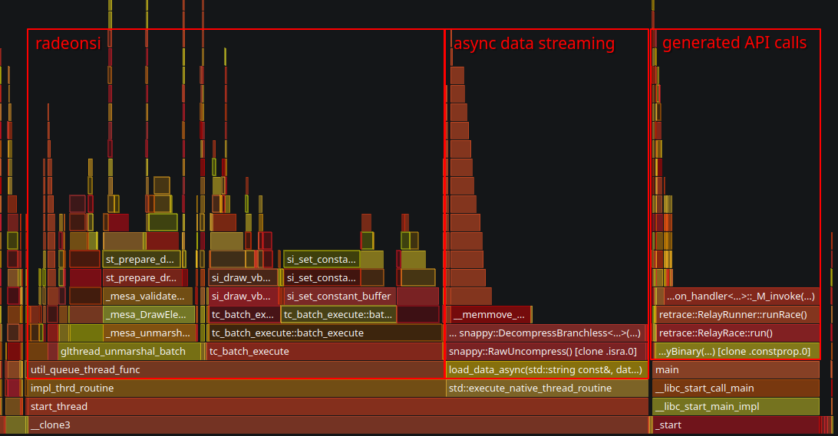
Task: Select the __libc_start_main_impl frame
Action: [x=736, y=406]
